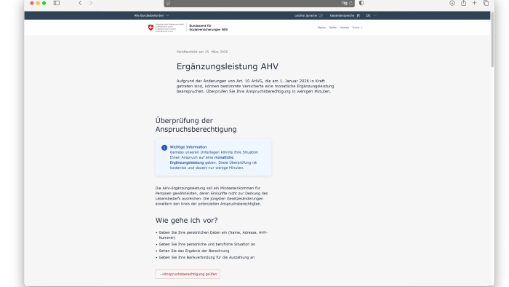Click the bullet about persönlichen Daten
Screen dimensions: 509x287
pos(212,235)
